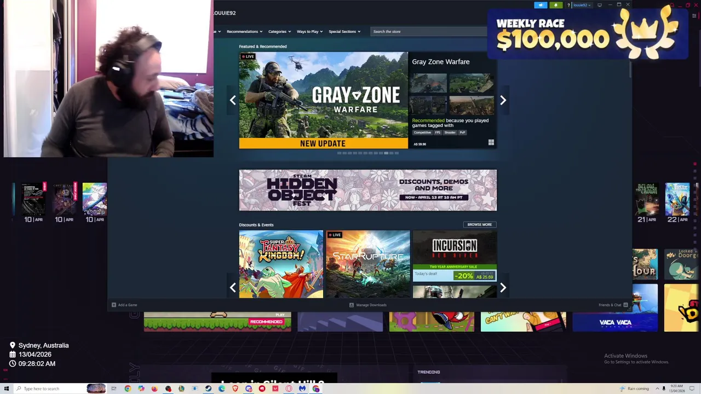
Task: Click the taskbar clock and date
Action: click(x=677, y=389)
